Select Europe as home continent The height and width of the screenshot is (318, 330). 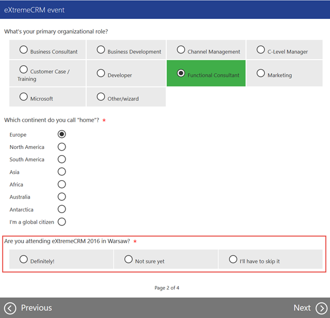(62, 134)
